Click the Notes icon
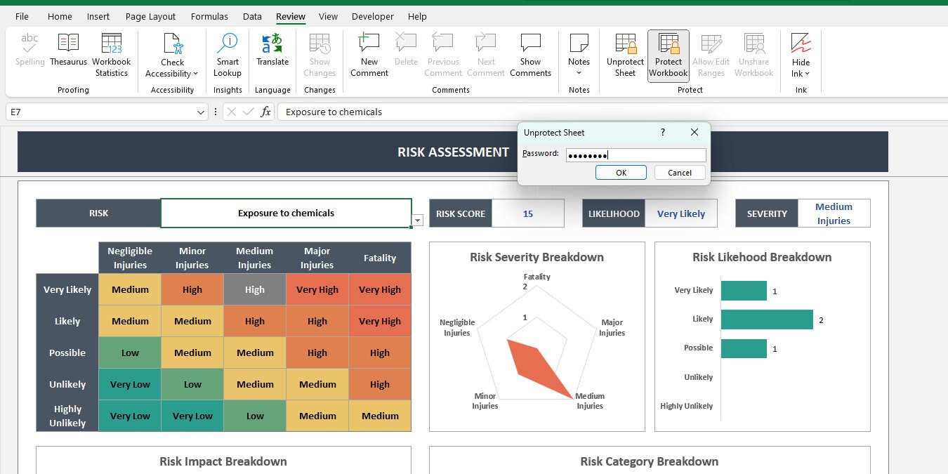 [x=579, y=43]
